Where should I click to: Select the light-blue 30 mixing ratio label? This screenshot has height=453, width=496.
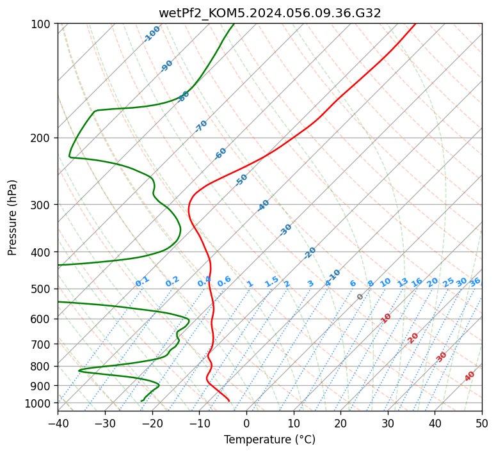pos(461,282)
